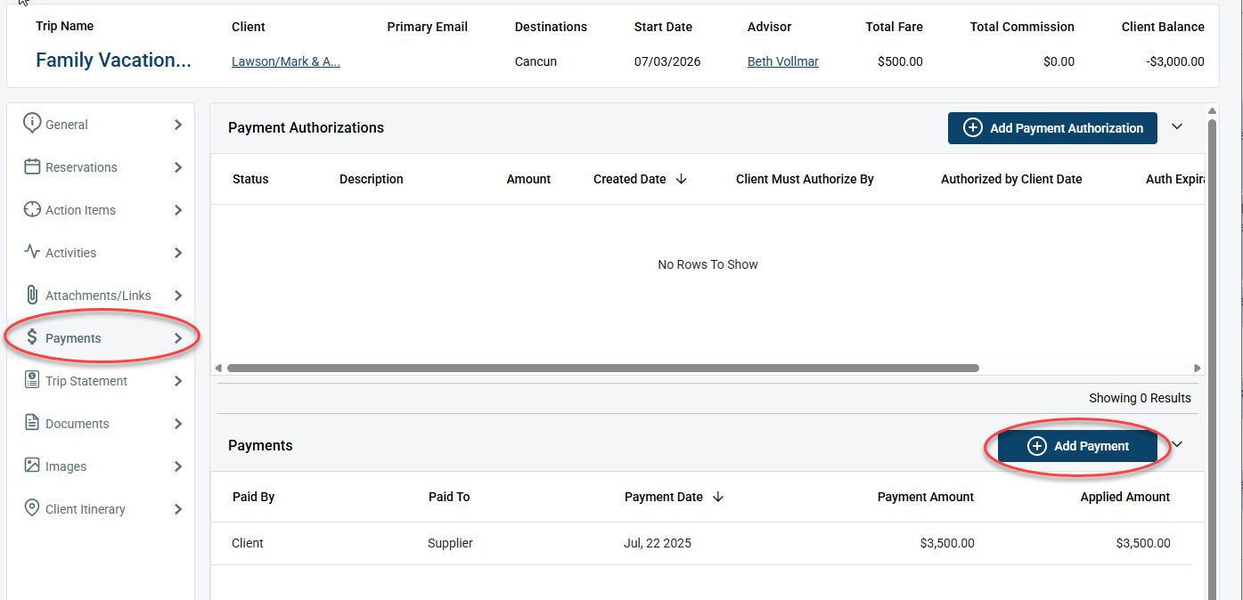Select the Reservations calendar icon
The height and width of the screenshot is (600, 1243).
click(x=32, y=166)
